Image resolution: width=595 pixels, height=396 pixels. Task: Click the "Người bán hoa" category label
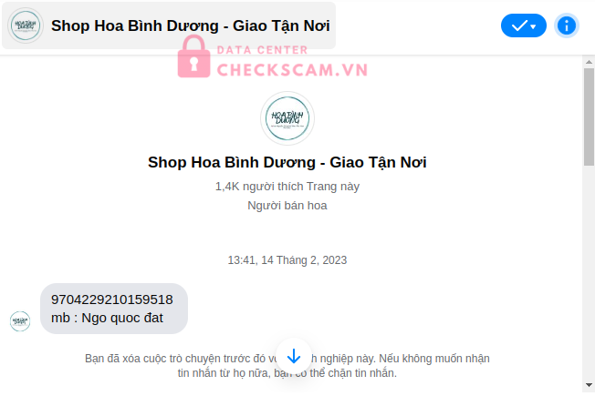287,205
